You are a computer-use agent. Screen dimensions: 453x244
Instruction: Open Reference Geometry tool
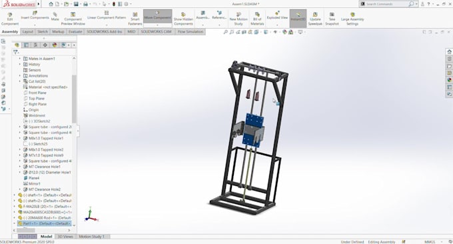coord(219,15)
